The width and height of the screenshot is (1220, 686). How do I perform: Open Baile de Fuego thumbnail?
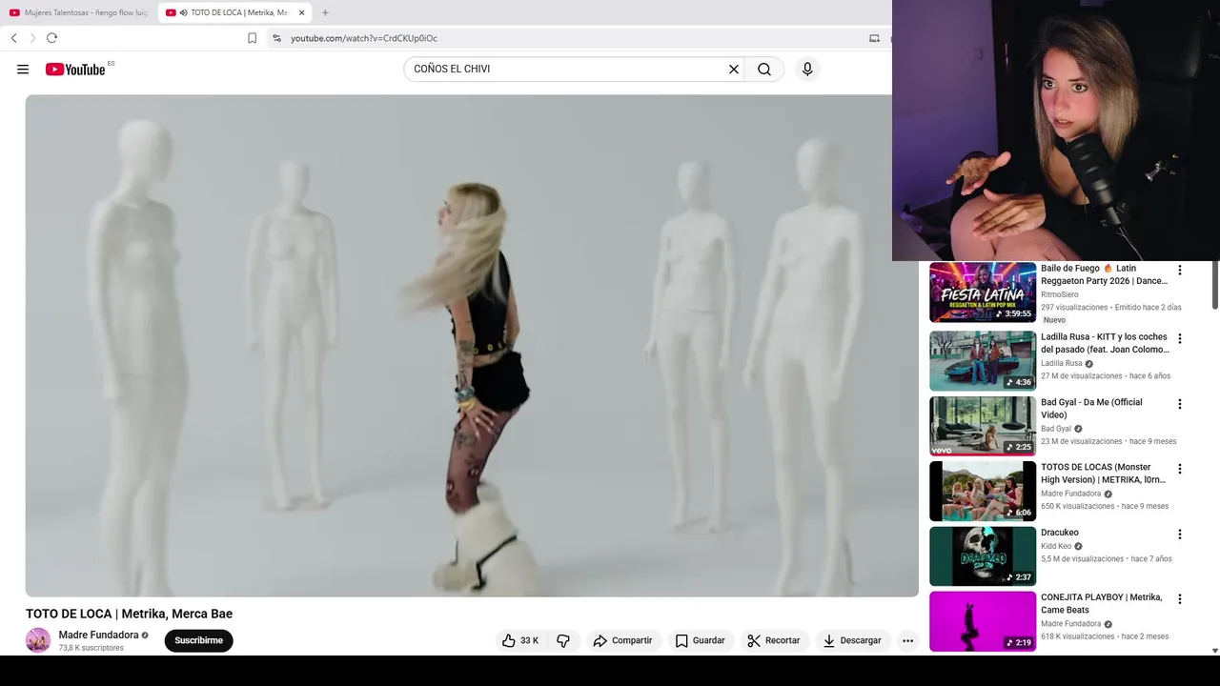(x=983, y=293)
